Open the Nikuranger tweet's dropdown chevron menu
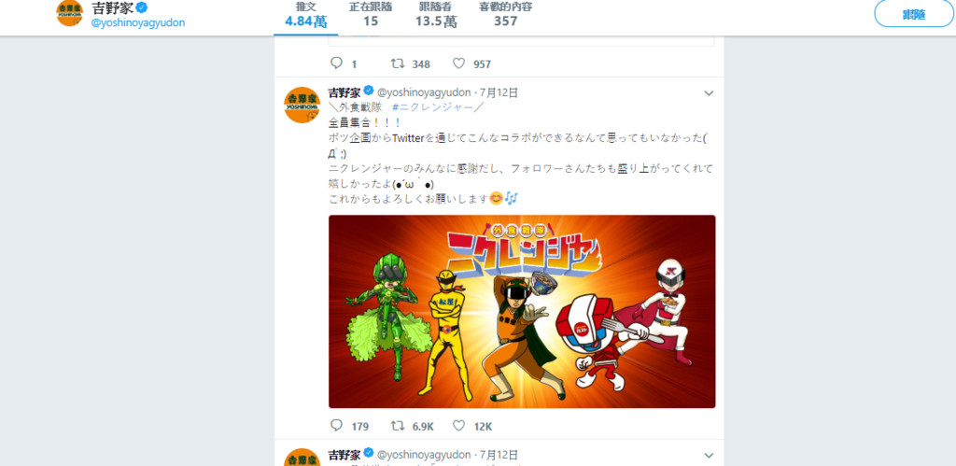Image resolution: width=956 pixels, height=466 pixels. [709, 93]
